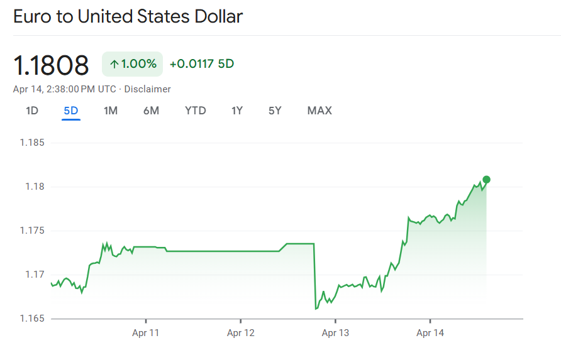Click the Apr 13 date axis label
Viewport: 561px width, 343px height.
pyautogui.click(x=335, y=333)
